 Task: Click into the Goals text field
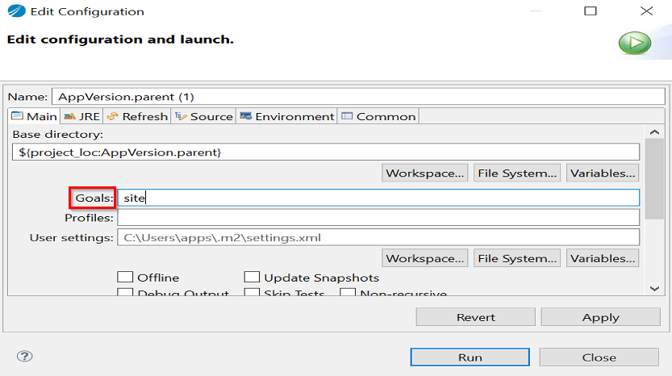tap(378, 198)
